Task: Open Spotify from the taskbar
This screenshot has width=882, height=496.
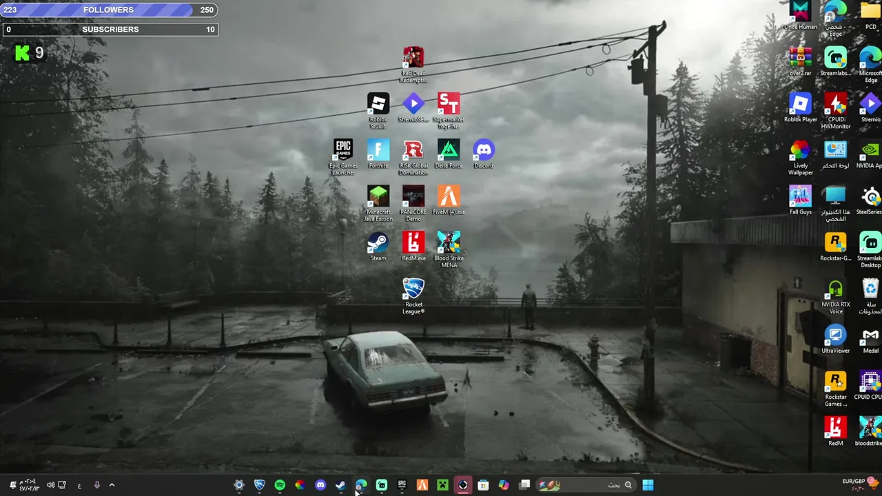Action: [280, 485]
